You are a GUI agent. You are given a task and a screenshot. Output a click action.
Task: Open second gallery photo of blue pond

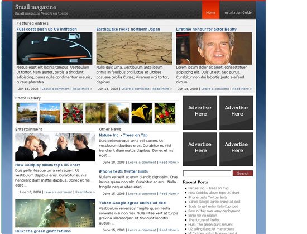point(50,113)
